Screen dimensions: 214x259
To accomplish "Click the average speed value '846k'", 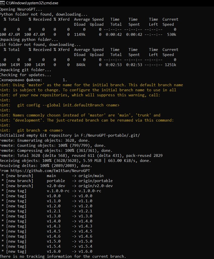I will [x=81, y=65].
